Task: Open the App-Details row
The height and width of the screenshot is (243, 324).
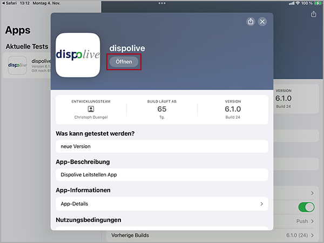Action: click(162, 204)
